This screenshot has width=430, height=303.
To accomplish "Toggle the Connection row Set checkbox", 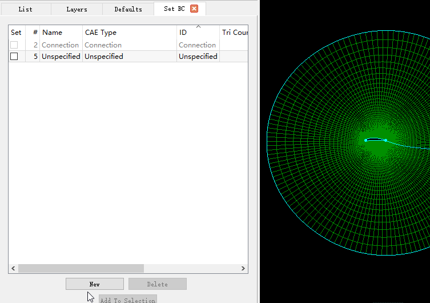I will [x=14, y=45].
